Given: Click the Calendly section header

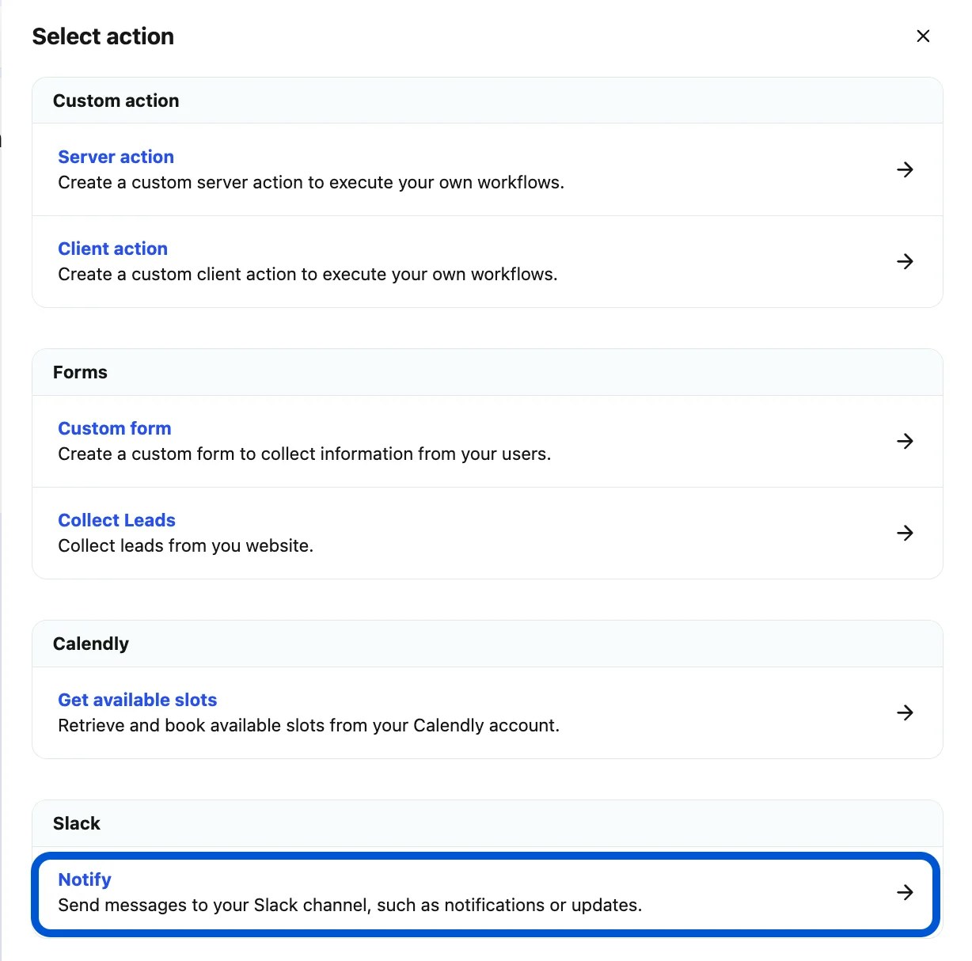Looking at the screenshot, I should coord(90,644).
